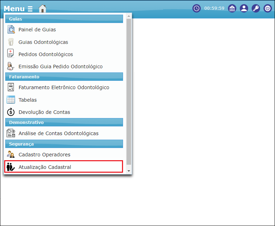Click the Faturamento section header
Screen dimensions: 275x226
[x=64, y=77]
